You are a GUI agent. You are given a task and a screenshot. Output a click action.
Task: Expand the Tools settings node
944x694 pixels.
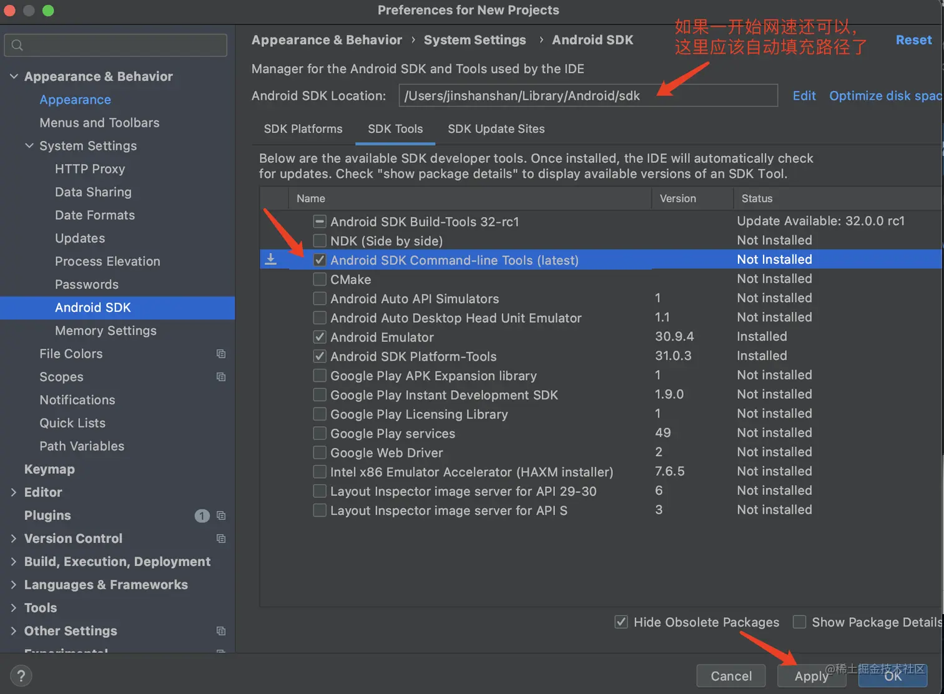coord(14,608)
